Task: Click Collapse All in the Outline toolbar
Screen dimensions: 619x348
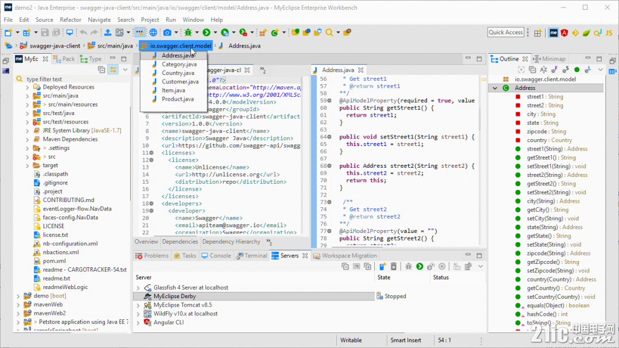Action: pyautogui.click(x=532, y=70)
